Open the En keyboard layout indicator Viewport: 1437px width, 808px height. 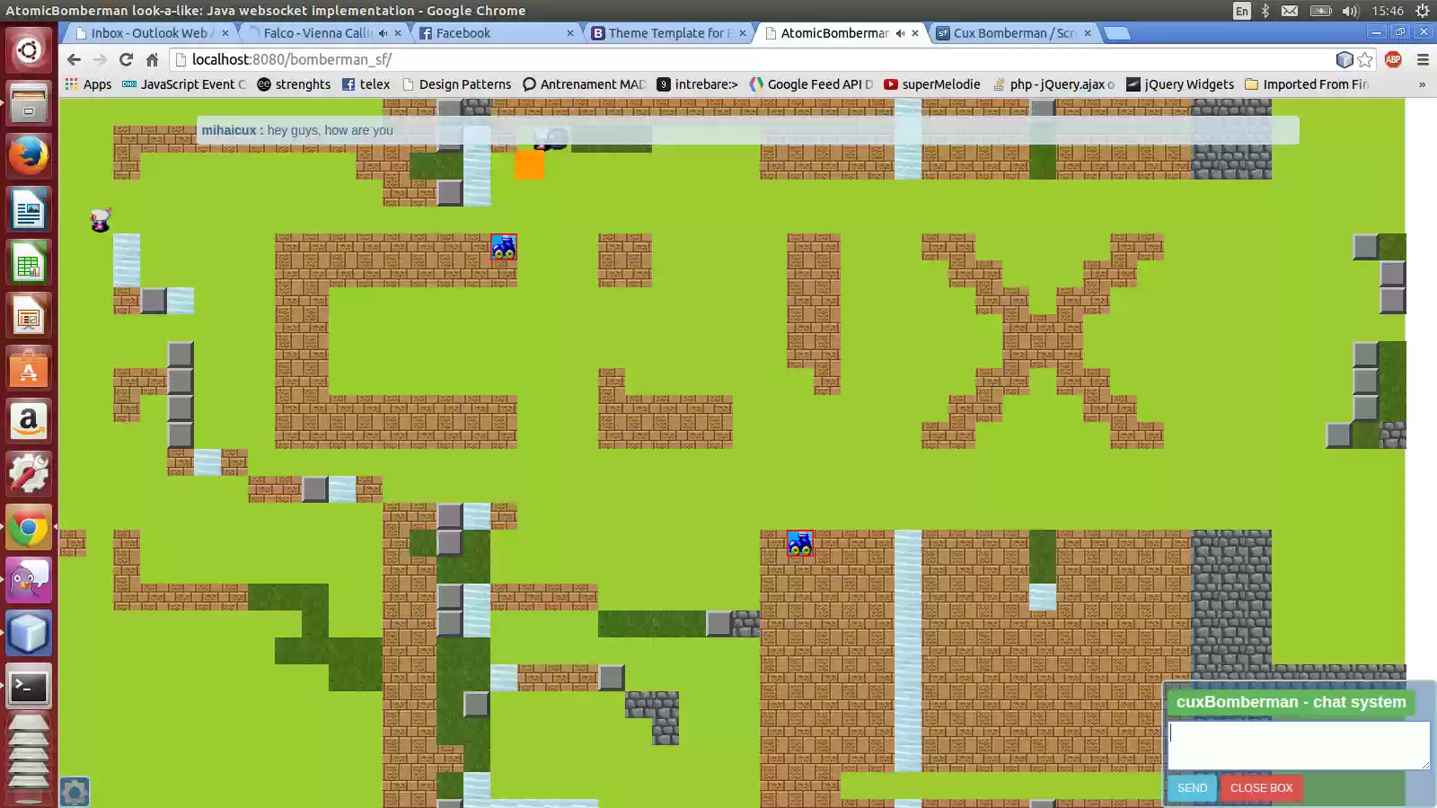point(1242,11)
